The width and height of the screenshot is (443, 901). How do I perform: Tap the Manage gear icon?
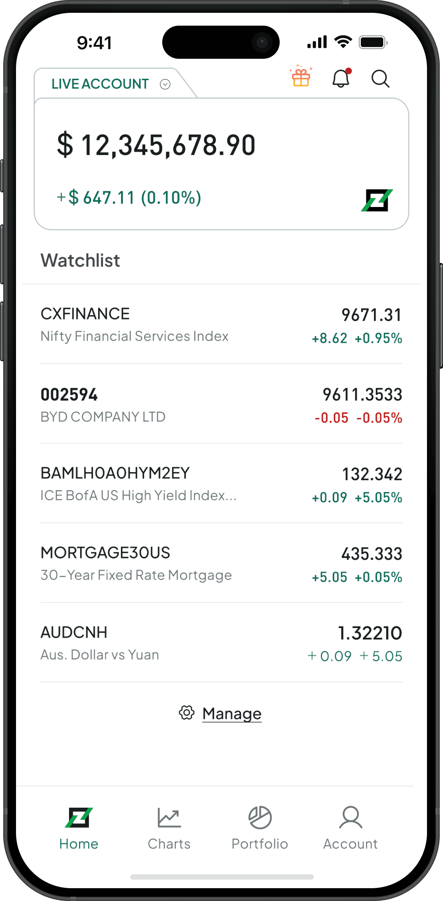187,713
